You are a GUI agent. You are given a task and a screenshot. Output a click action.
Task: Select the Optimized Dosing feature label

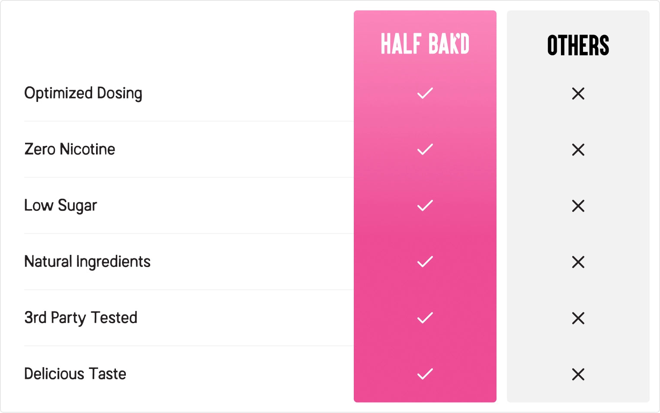pyautogui.click(x=83, y=93)
